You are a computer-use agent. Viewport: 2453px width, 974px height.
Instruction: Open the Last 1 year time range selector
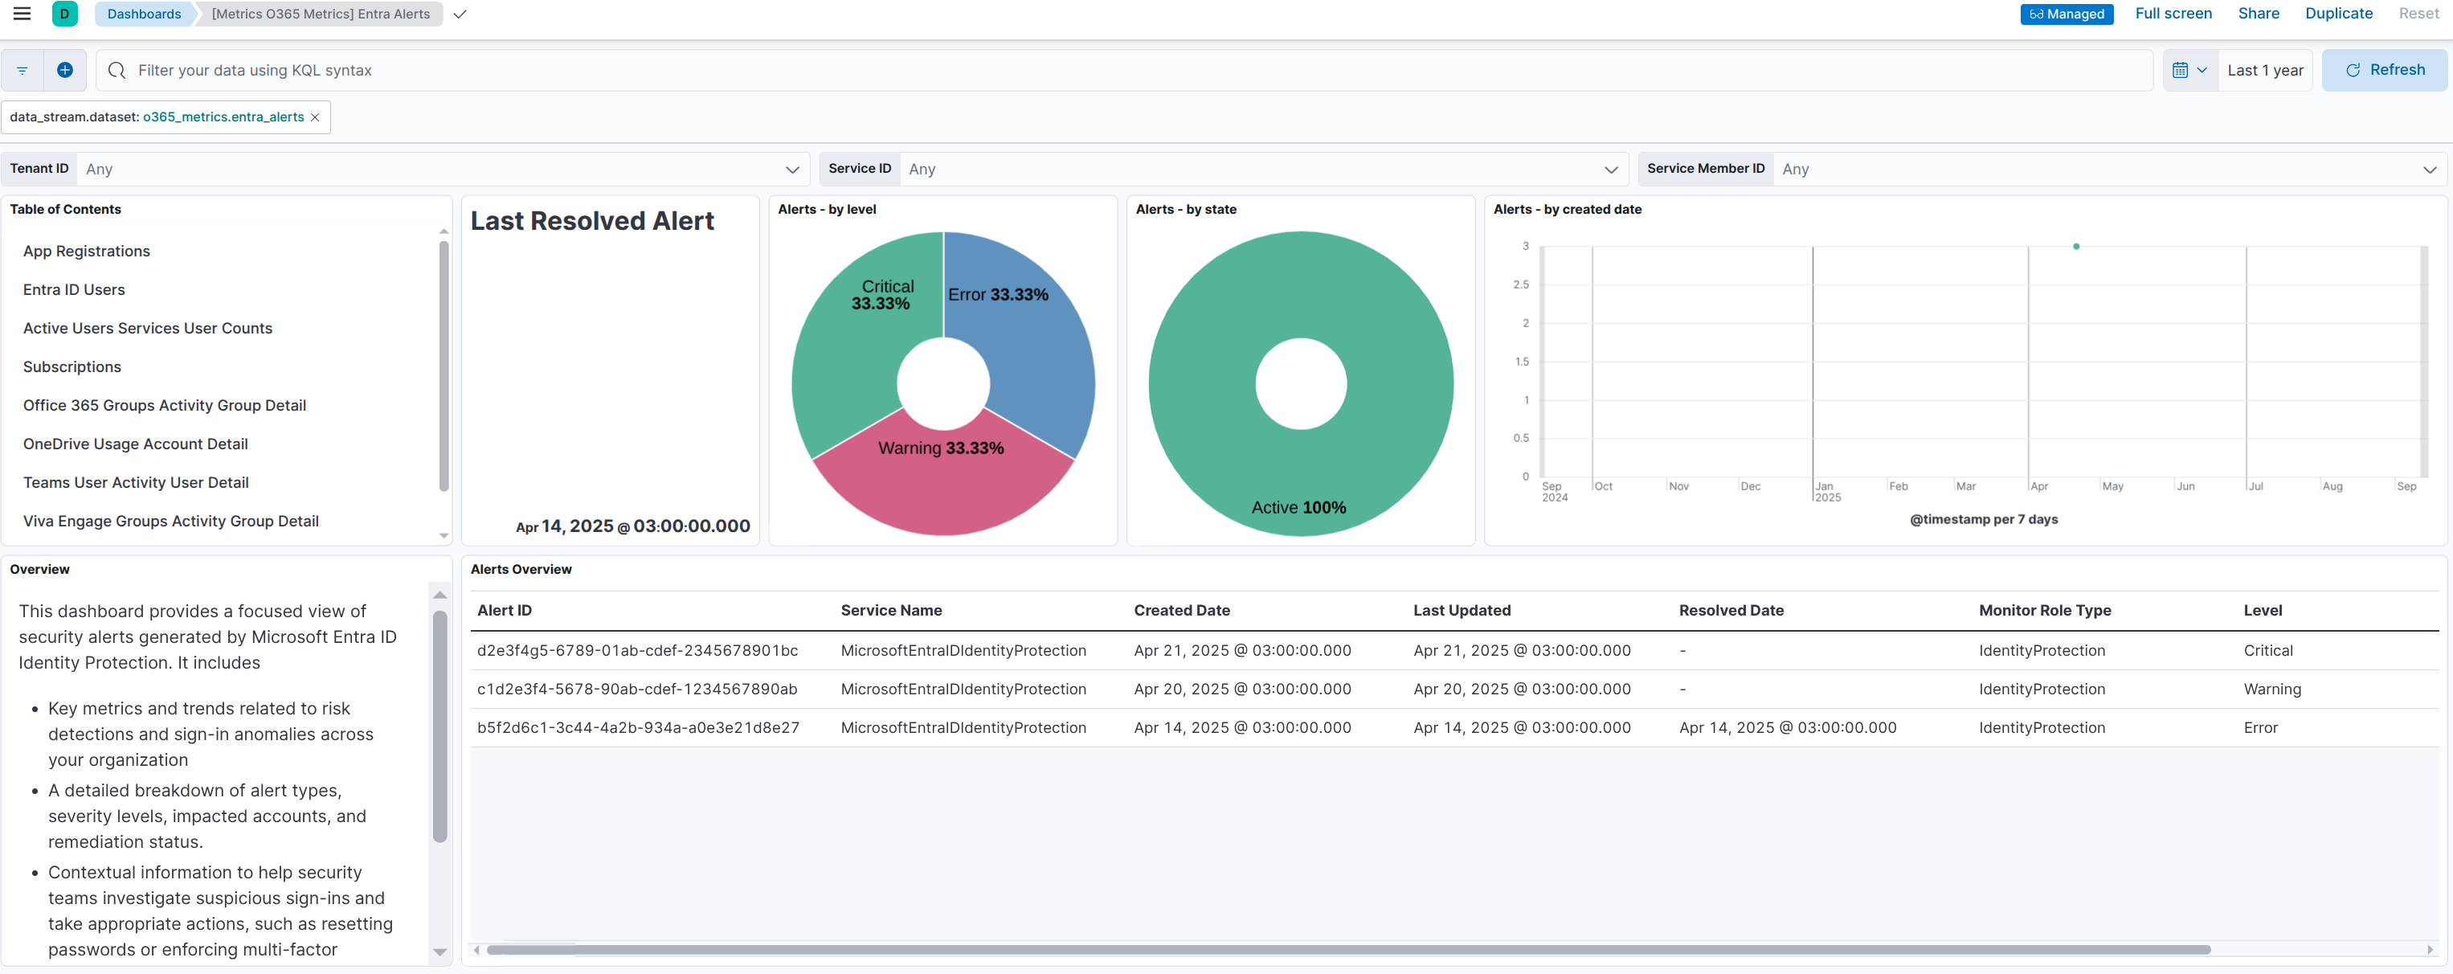pos(2266,69)
